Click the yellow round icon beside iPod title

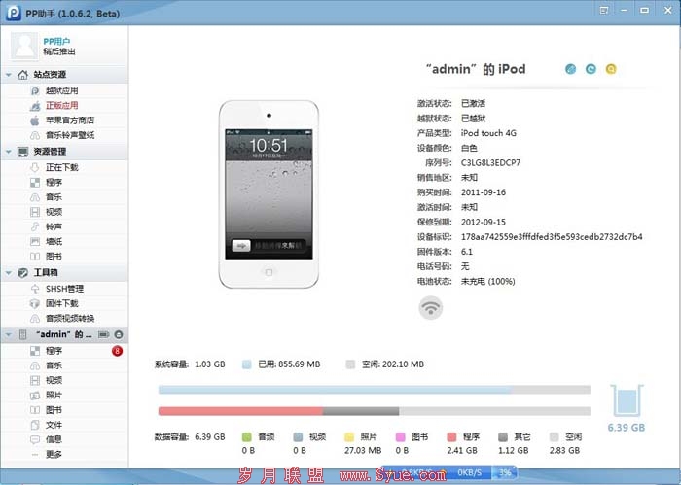pos(611,69)
